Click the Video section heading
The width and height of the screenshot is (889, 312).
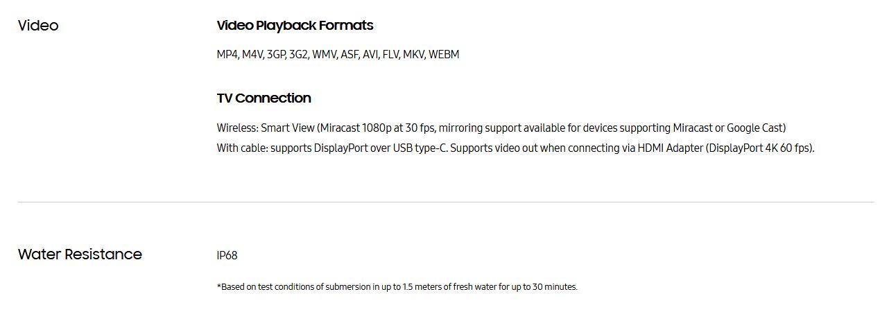point(38,26)
